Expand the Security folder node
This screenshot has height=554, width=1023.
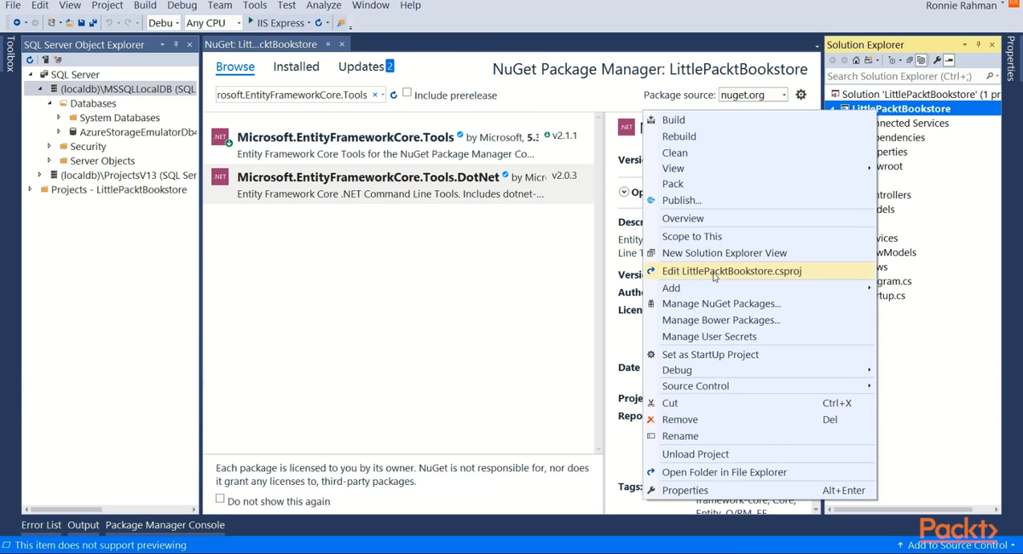click(x=49, y=147)
